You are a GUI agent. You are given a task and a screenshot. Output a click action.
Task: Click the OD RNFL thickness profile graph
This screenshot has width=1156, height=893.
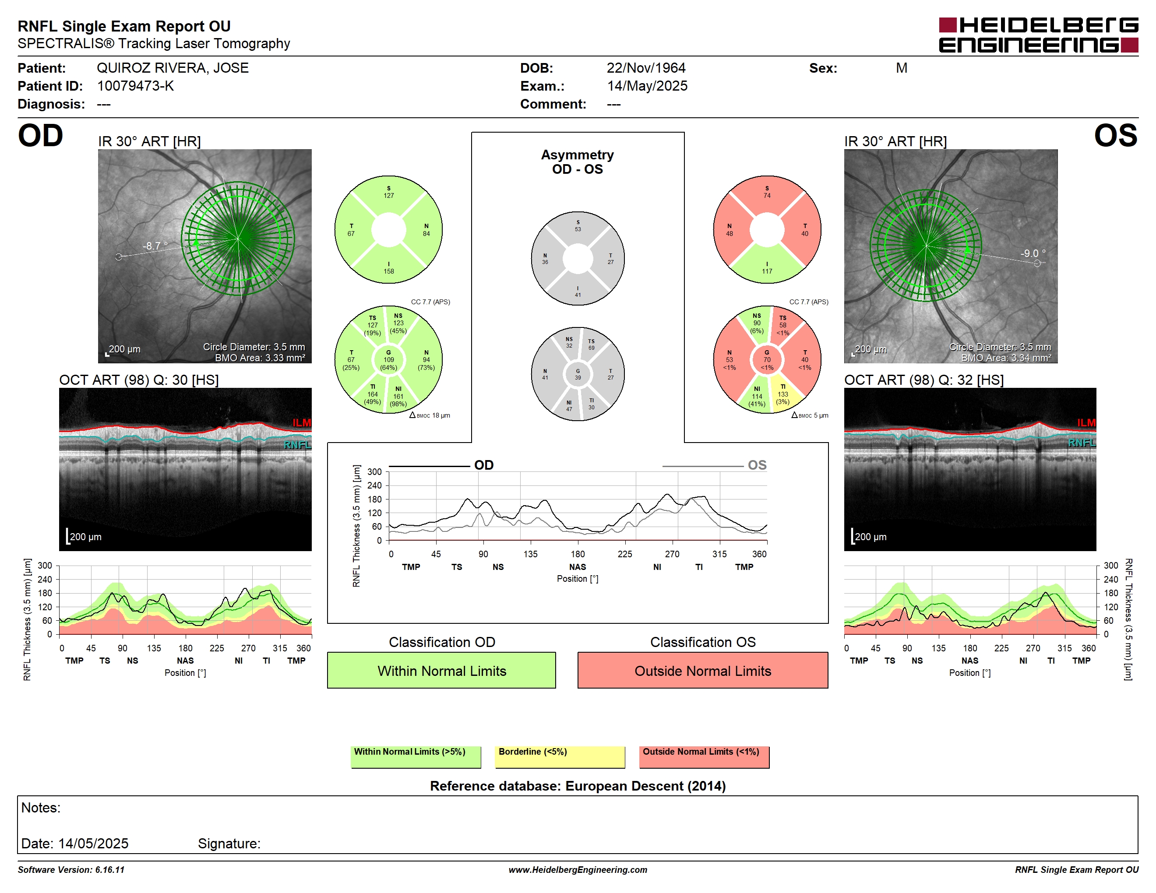click(185, 600)
